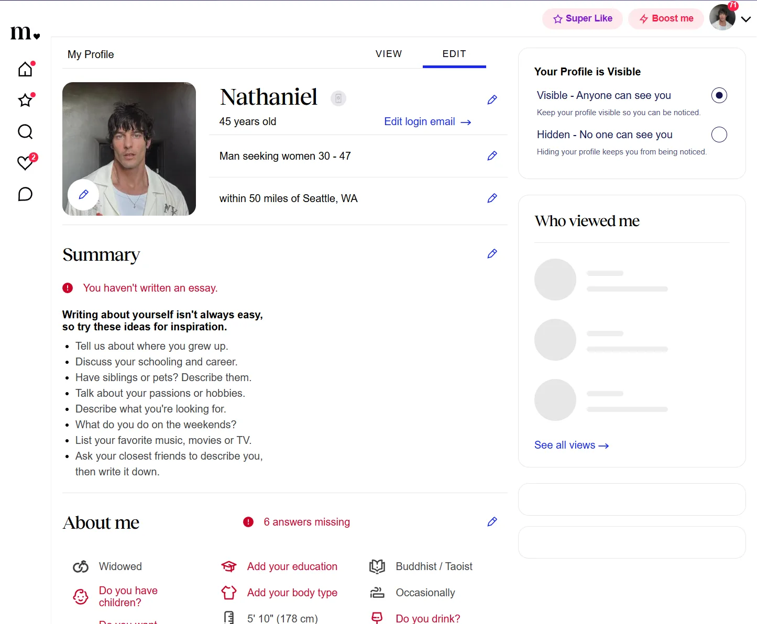Edit the About me section pencil icon
This screenshot has height=624, width=757.
pos(492,521)
